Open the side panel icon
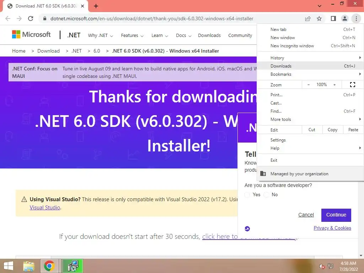 (x=333, y=18)
